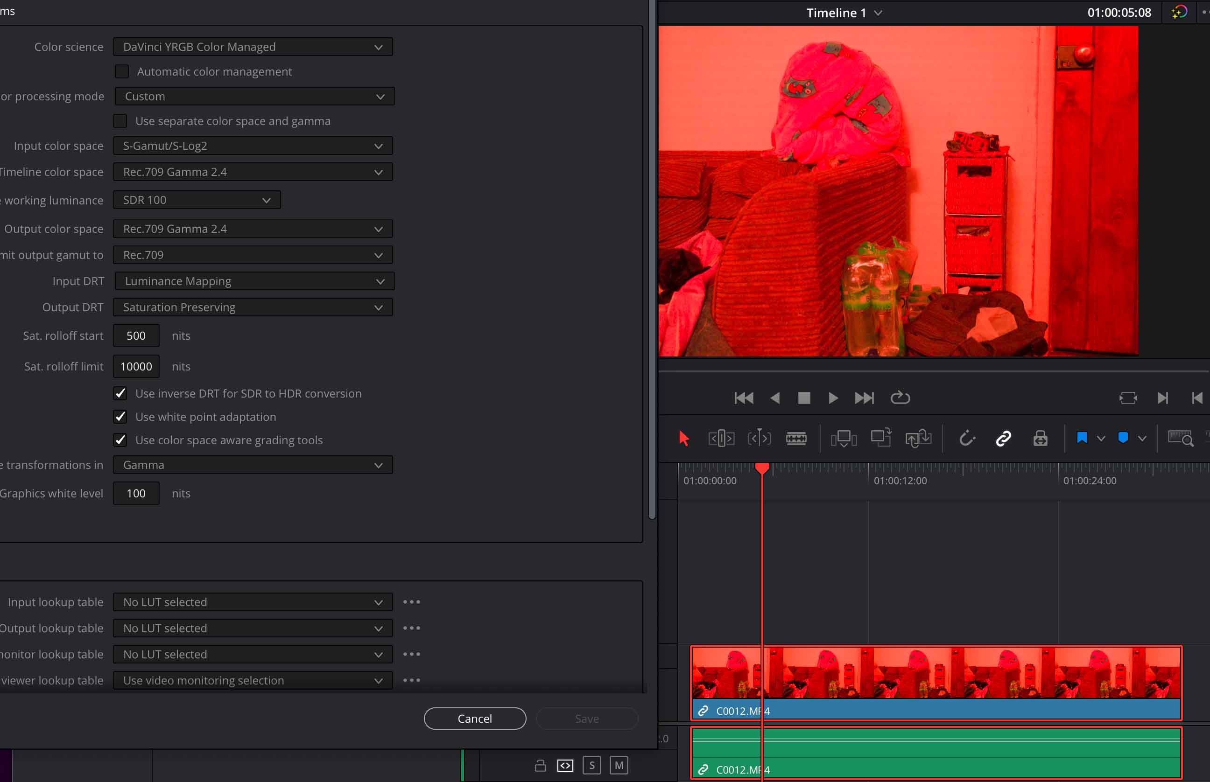Toggle loop playback

tap(900, 398)
